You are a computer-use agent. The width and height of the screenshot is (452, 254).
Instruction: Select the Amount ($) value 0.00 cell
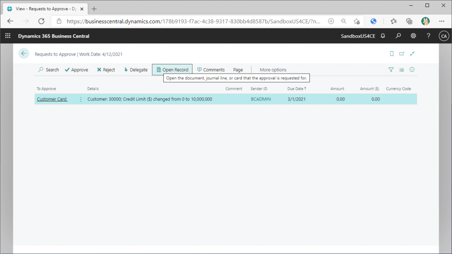point(375,99)
